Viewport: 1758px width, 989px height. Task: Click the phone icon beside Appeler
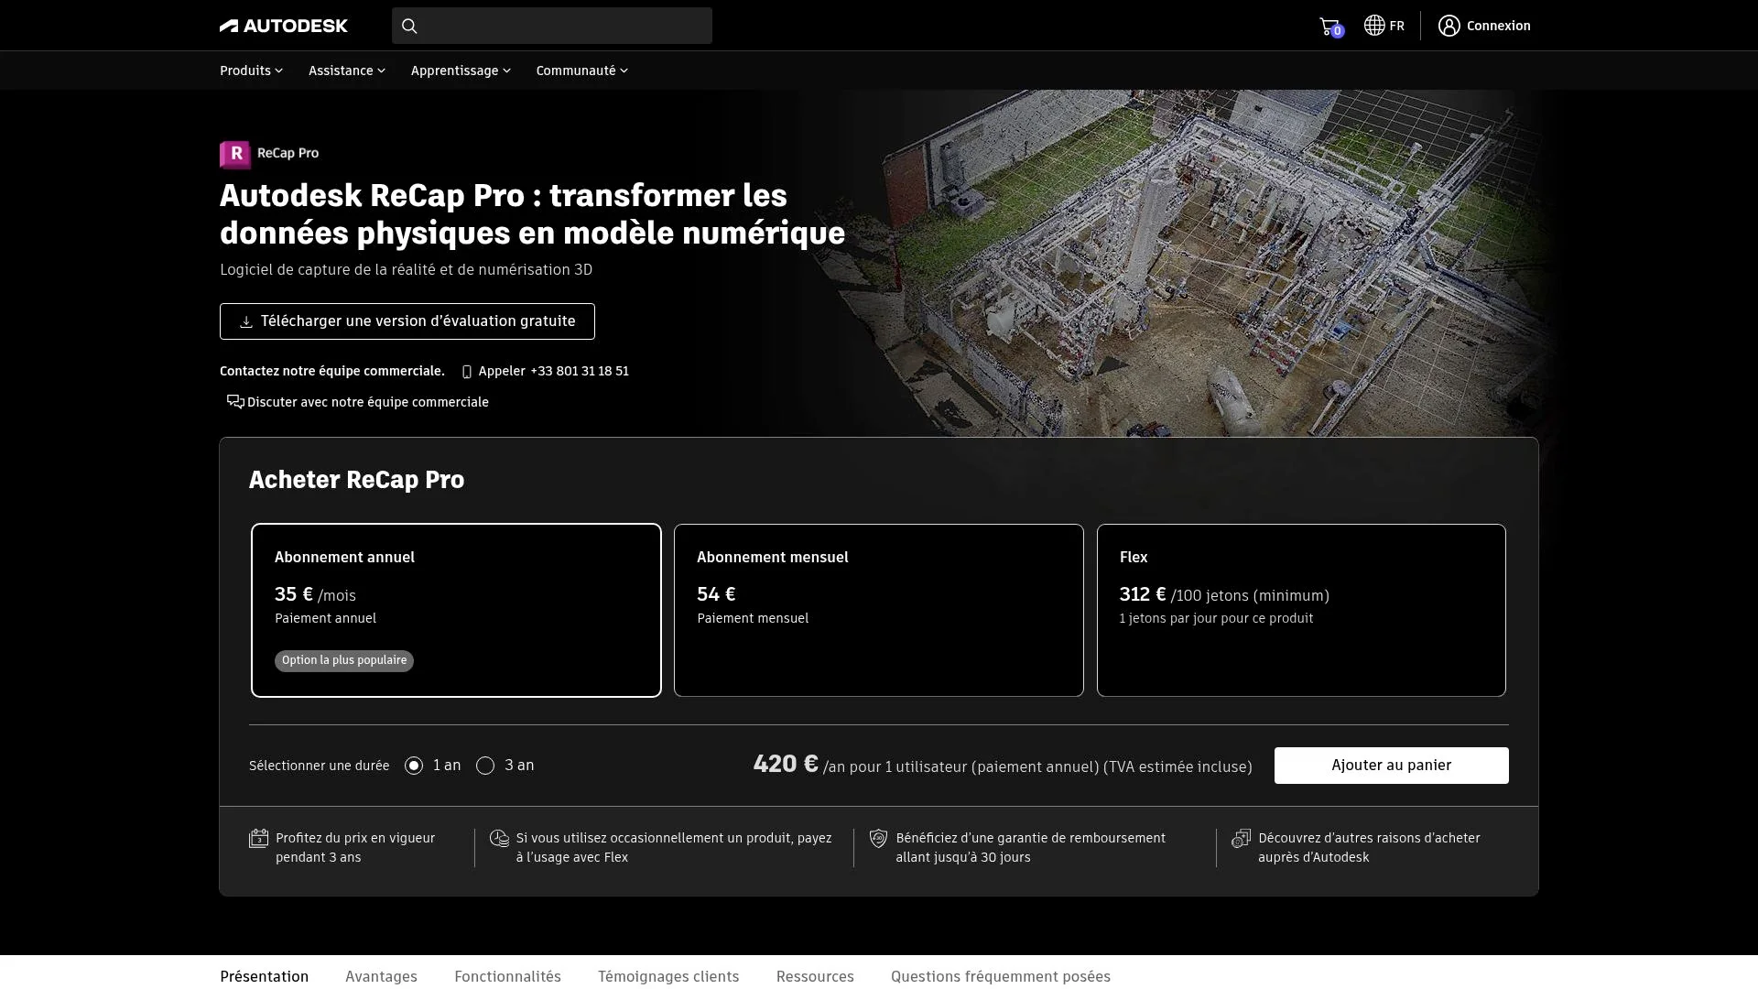[466, 372]
